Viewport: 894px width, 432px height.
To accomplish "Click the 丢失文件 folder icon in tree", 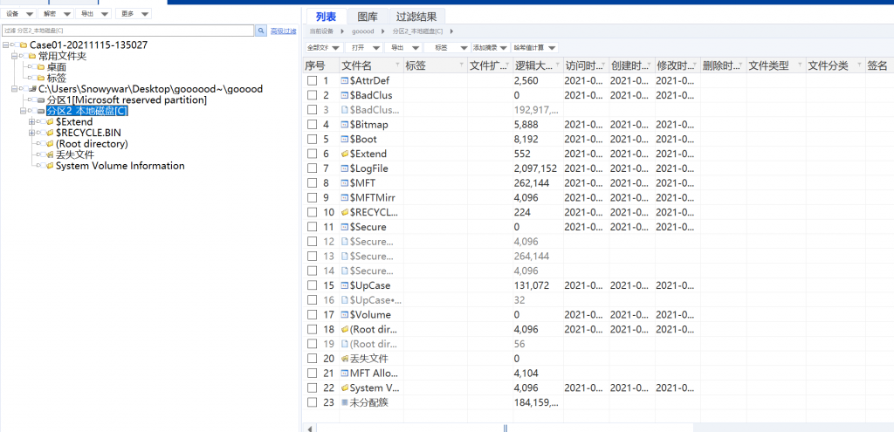I will tap(50, 154).
